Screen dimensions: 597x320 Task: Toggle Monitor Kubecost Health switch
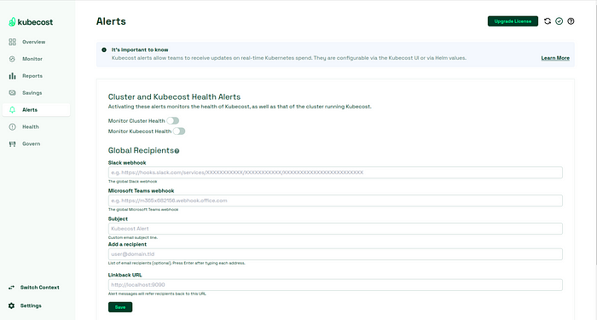pos(179,131)
